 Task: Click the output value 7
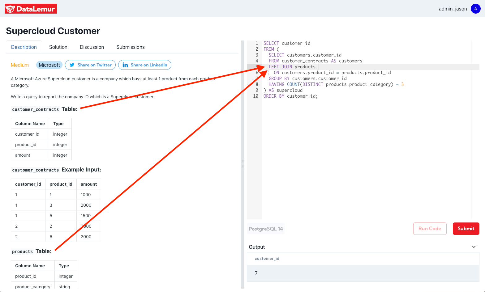point(256,273)
